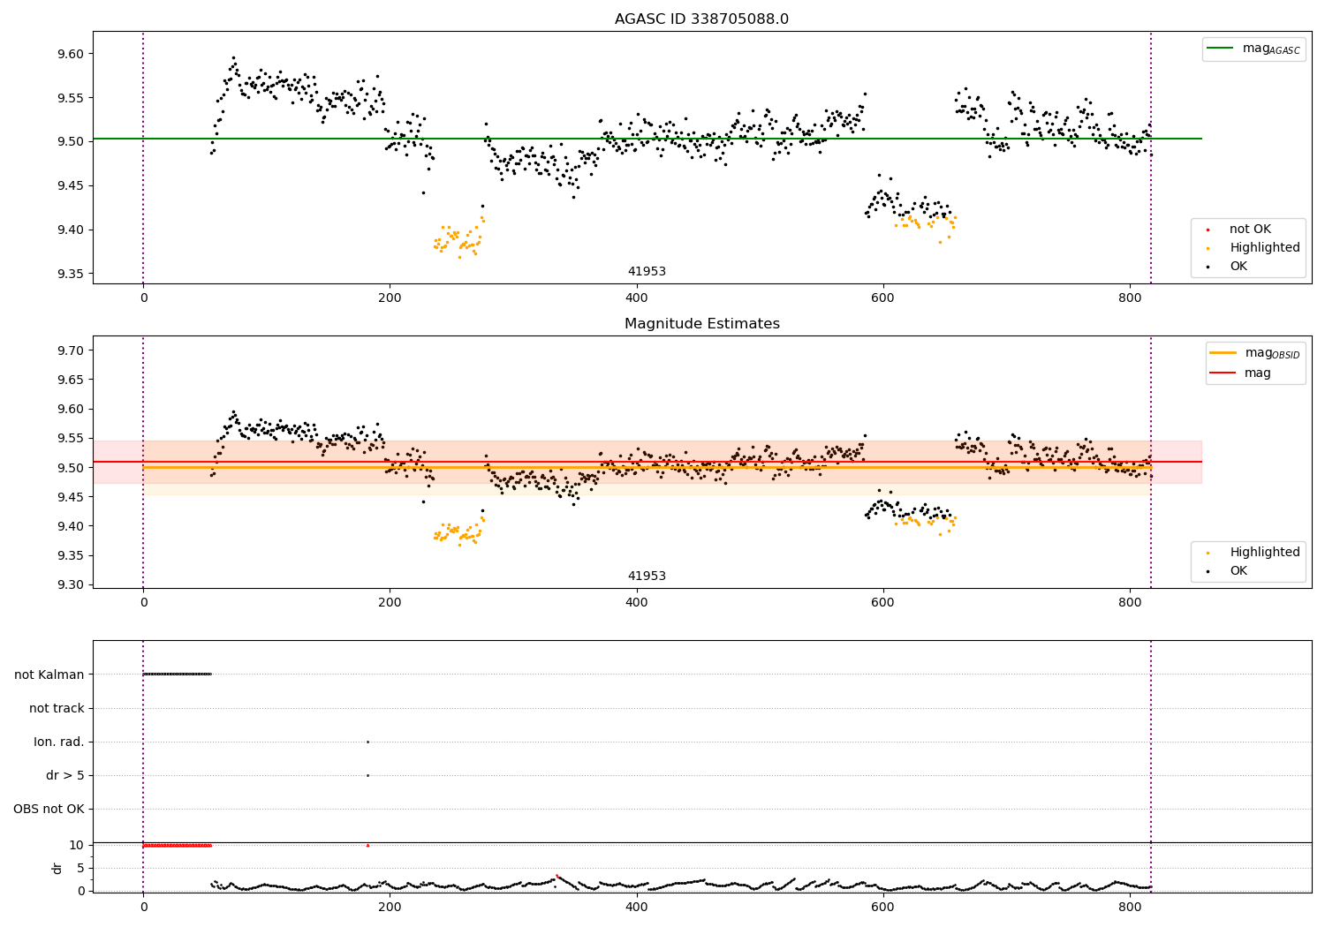Viewport: 1325px width, 927px height.
Task: Click the green horizontal mag AGASC line
Action: coord(647,139)
